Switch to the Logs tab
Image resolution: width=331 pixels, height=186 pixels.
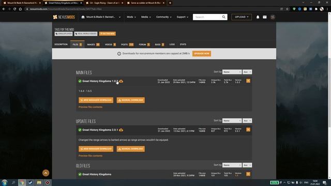click(172, 44)
